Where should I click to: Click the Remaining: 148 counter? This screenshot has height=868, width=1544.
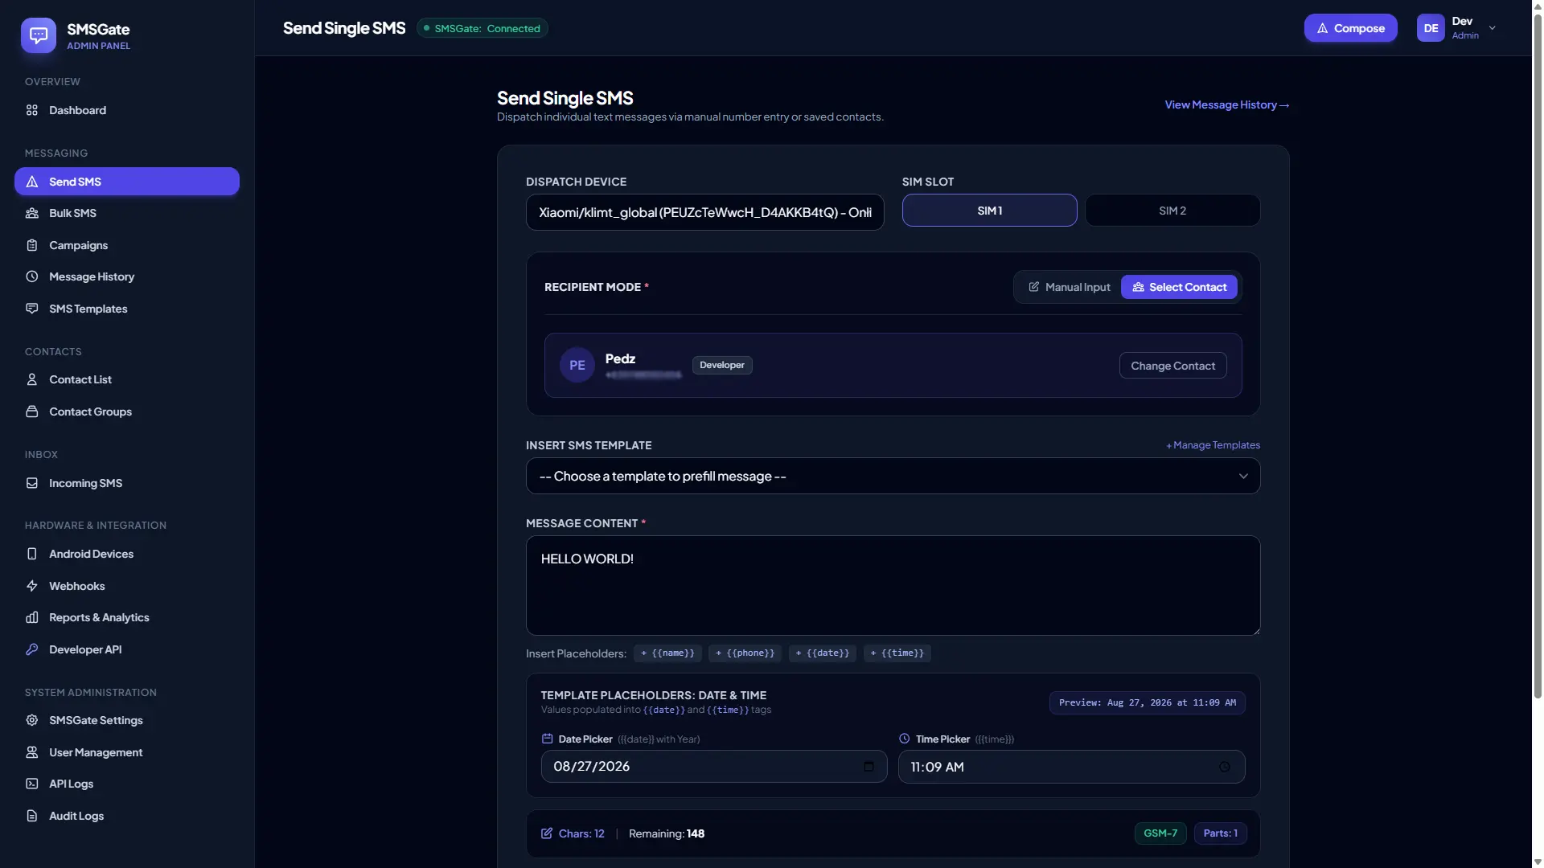(667, 833)
